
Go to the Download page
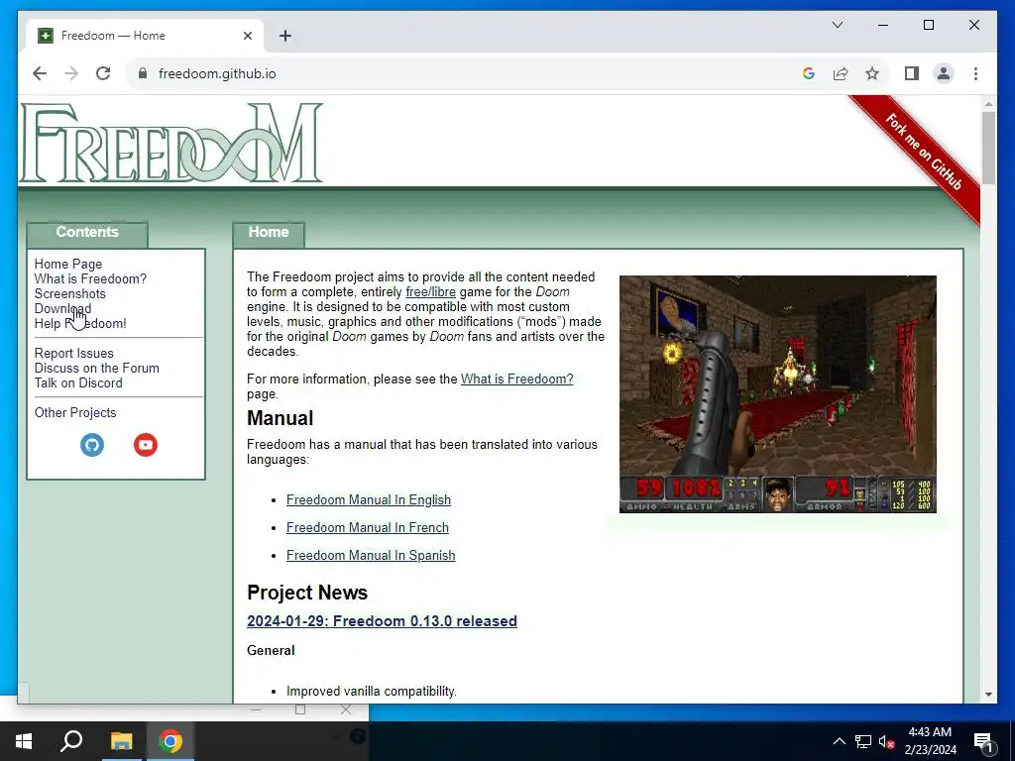pos(62,309)
